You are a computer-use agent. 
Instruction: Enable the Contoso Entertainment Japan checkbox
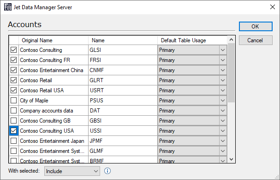click(x=13, y=141)
